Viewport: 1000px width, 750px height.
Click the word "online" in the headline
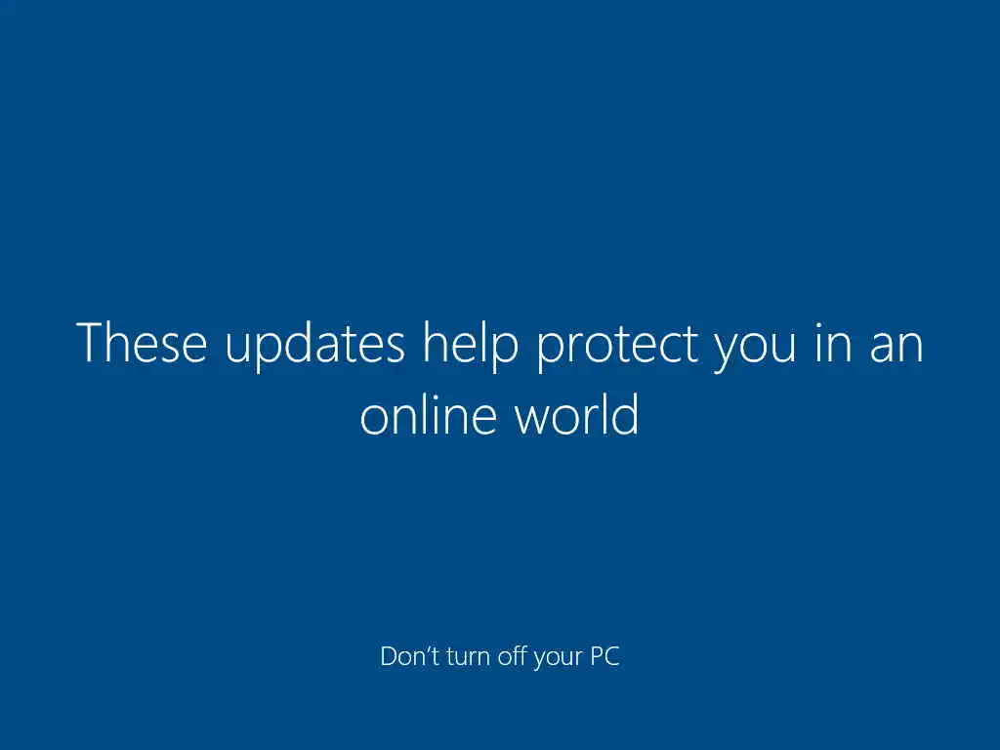coord(429,414)
